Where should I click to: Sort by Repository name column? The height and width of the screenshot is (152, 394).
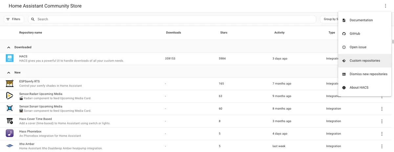(x=31, y=33)
